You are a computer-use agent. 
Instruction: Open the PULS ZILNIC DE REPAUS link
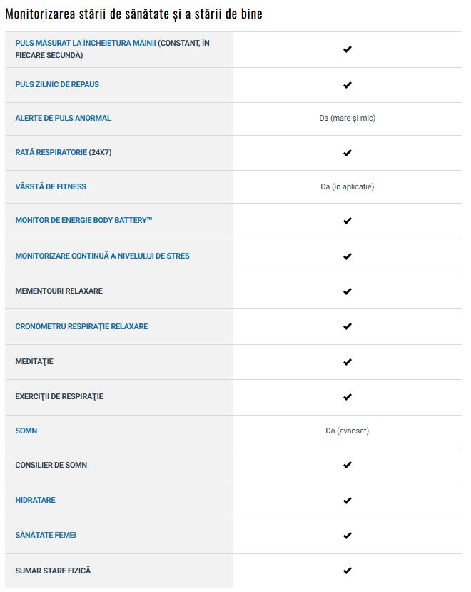(x=57, y=84)
